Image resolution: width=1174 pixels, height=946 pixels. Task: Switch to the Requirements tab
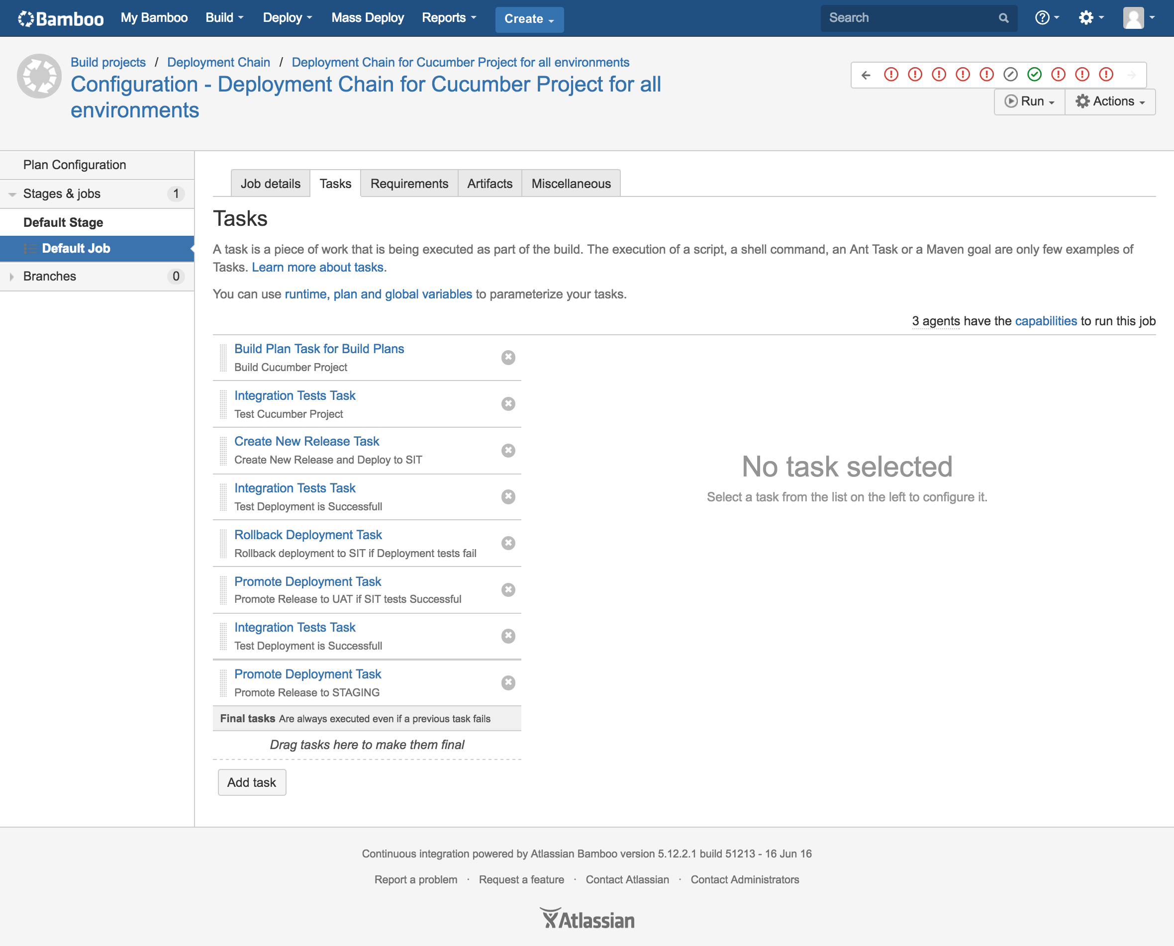(x=409, y=184)
